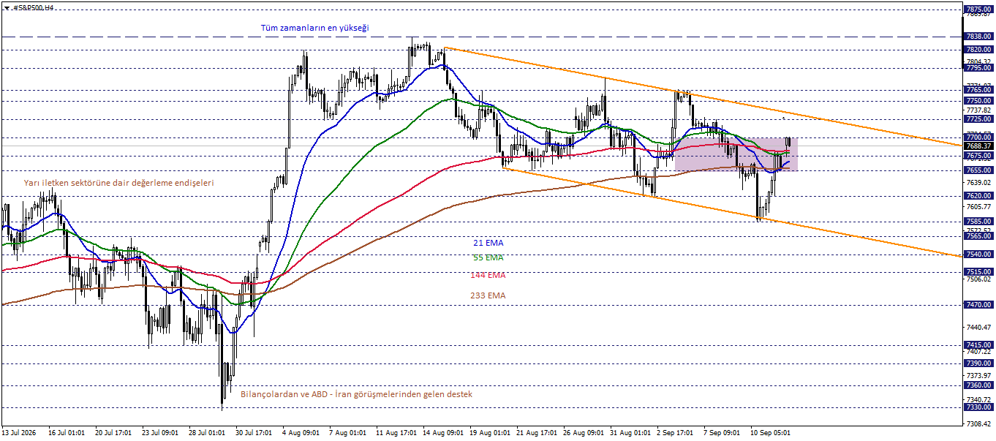
Task: Click the 20 Jul 17:01 time label
Action: click(113, 433)
